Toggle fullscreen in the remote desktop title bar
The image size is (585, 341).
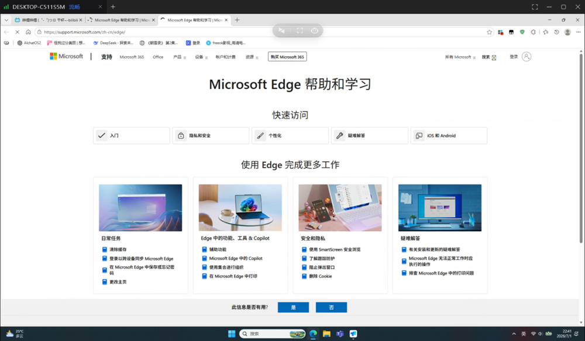535,6
